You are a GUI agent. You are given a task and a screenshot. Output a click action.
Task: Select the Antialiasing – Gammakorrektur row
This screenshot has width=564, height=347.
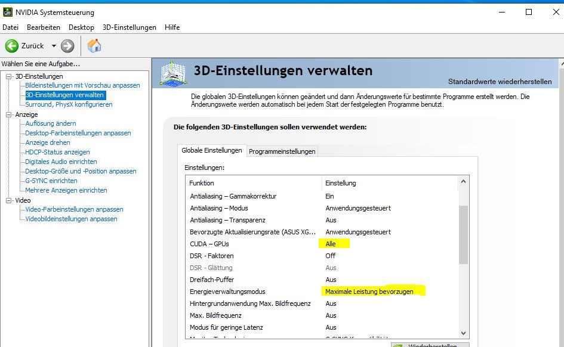coord(322,197)
